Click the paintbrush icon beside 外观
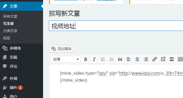 point(5,78)
